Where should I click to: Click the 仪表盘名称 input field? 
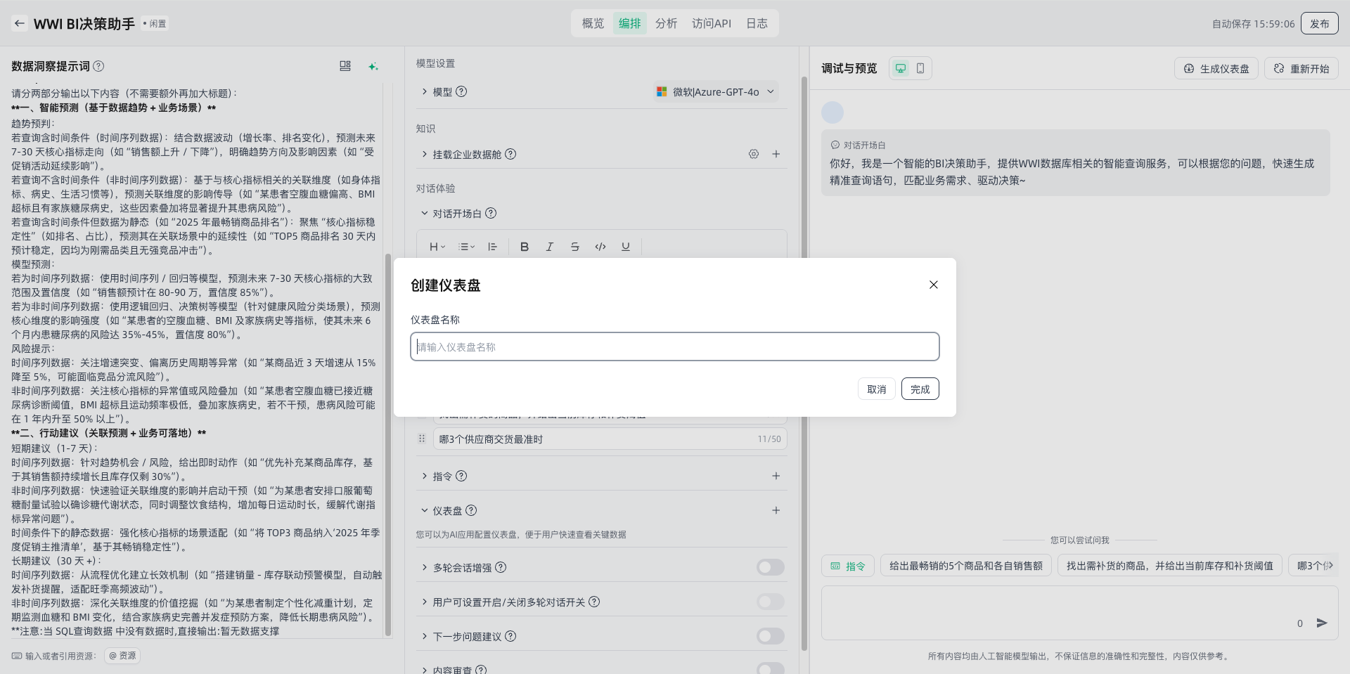[674, 346]
